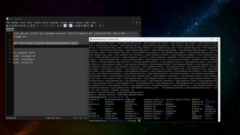240x135 pixels.
Task: Click the 'sudo ./autogen.sh' line
Action: (x=24, y=56)
